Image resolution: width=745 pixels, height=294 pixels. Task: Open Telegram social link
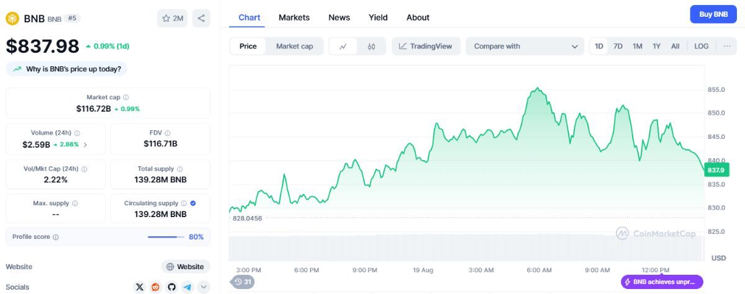187,287
